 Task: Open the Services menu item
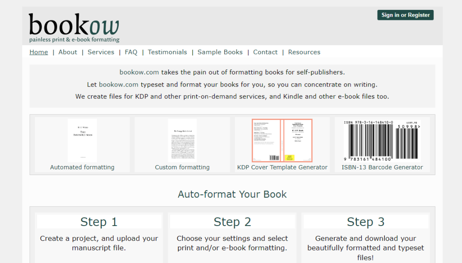coord(101,52)
